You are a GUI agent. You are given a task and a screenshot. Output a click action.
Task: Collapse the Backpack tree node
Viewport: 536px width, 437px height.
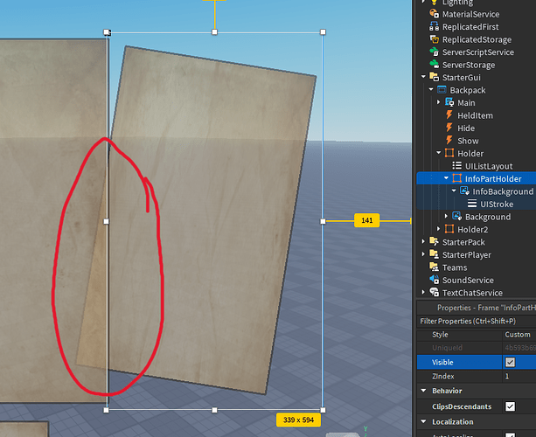click(x=431, y=89)
